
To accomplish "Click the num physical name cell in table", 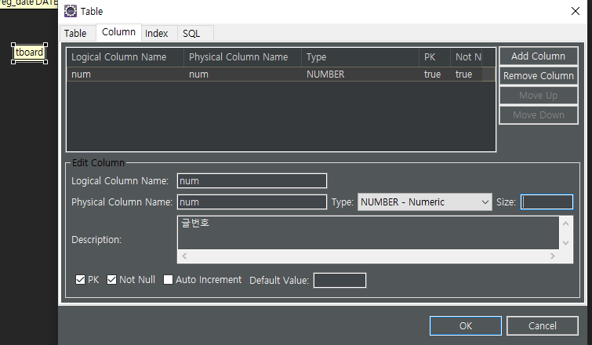I will (x=242, y=74).
